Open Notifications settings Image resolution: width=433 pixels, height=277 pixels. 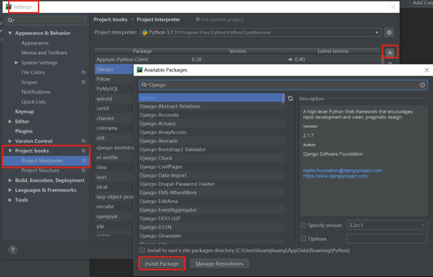pyautogui.click(x=36, y=92)
